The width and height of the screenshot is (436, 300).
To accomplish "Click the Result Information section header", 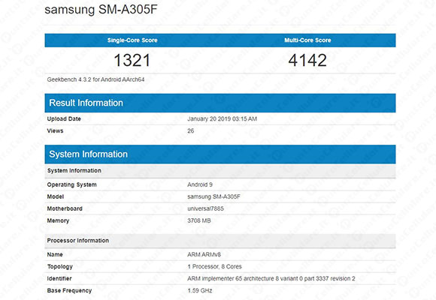I will [x=220, y=103].
